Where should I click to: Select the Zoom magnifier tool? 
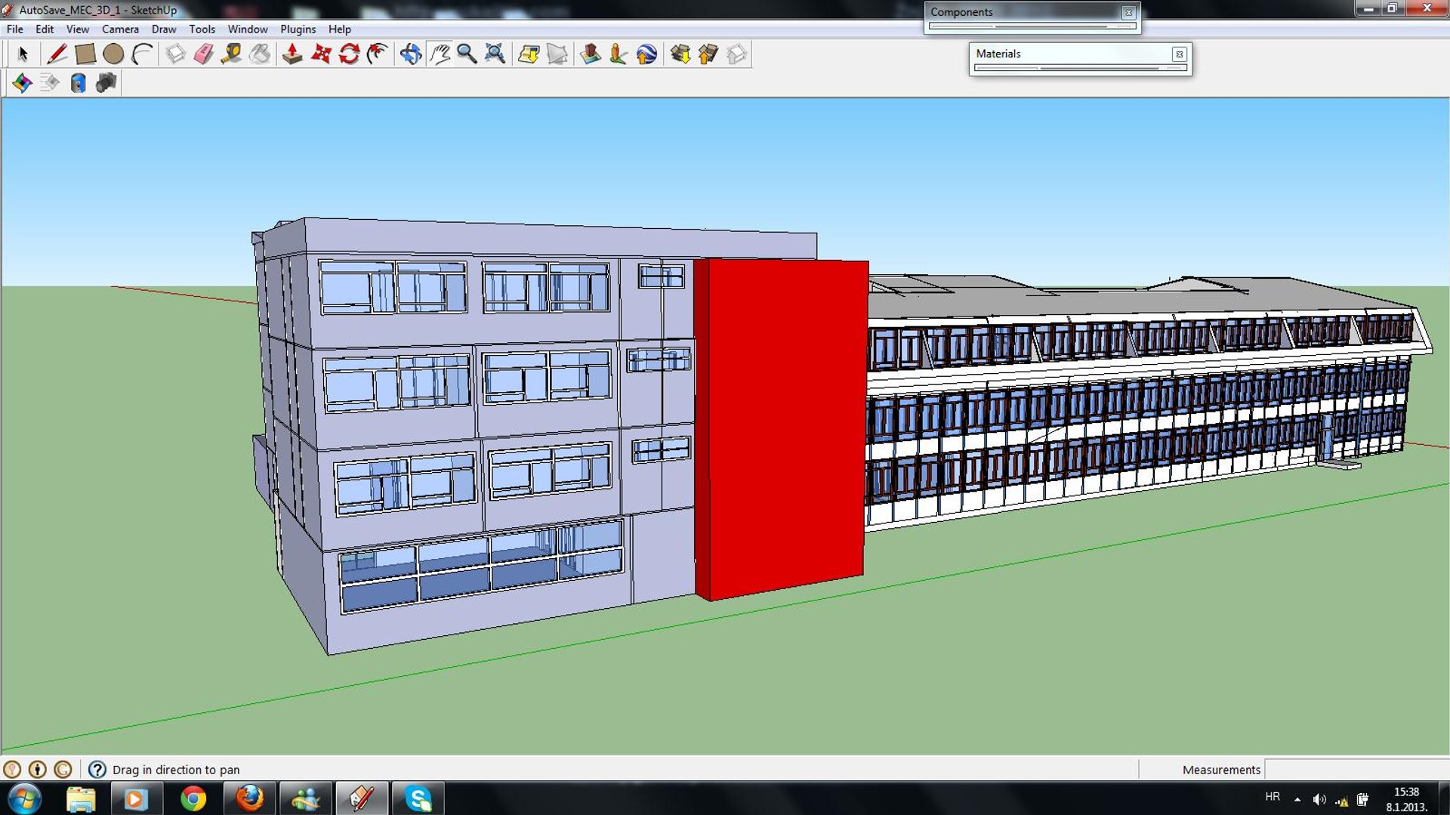467,54
